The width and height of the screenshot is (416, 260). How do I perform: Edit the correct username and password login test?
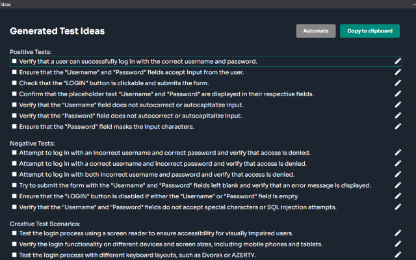pos(398,61)
